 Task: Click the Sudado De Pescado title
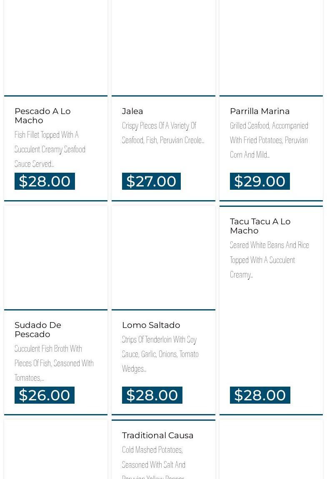point(38,330)
